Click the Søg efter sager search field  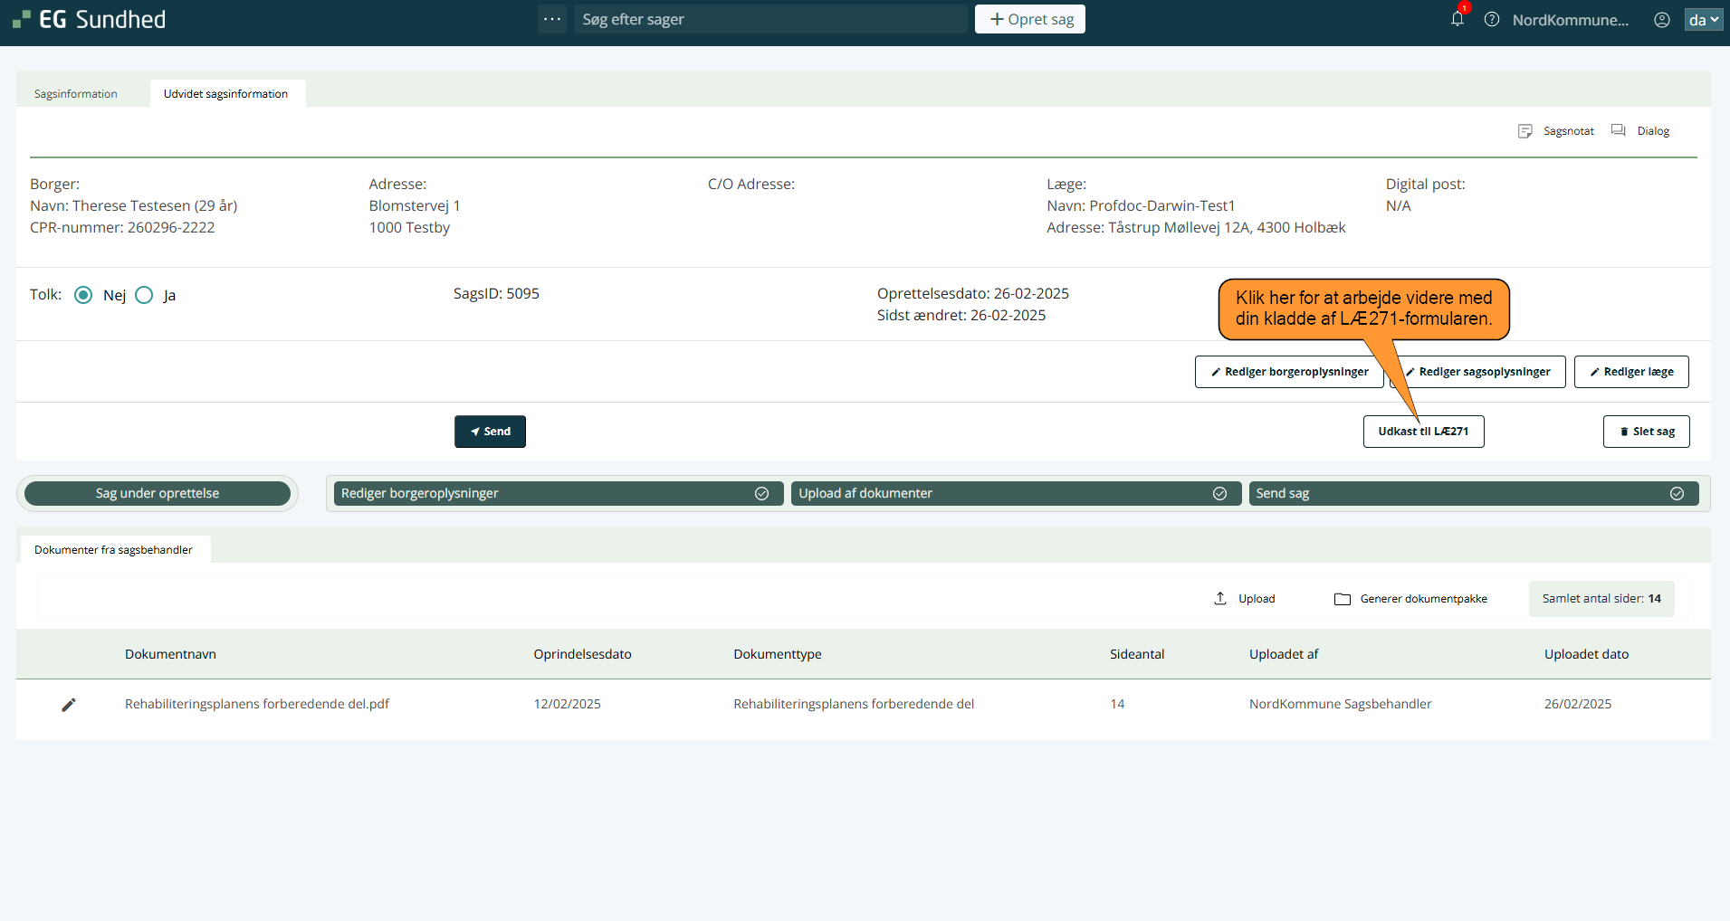pos(769,19)
